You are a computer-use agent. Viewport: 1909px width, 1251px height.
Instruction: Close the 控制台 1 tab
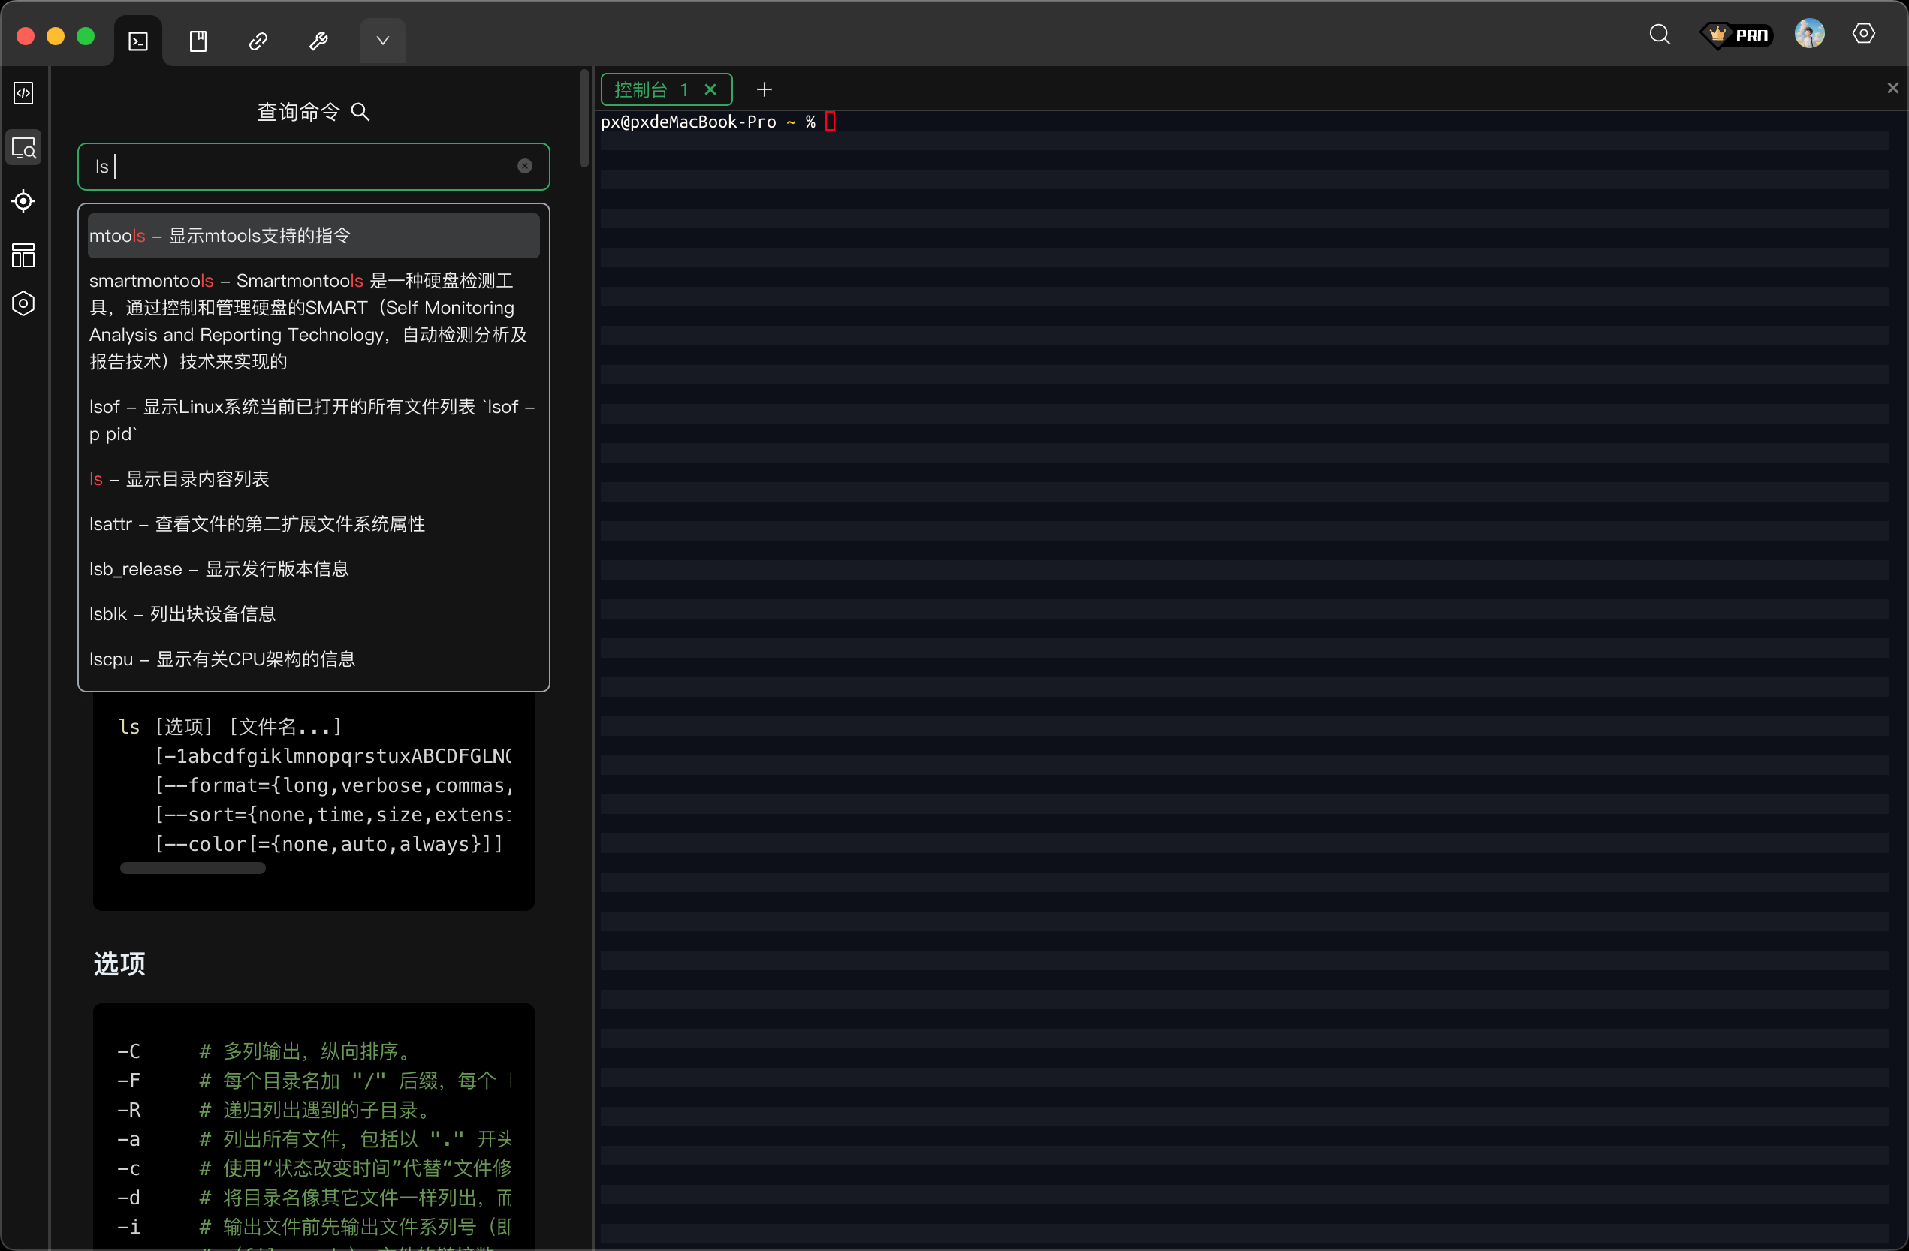[710, 90]
